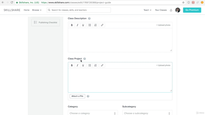The height and width of the screenshot is (115, 205).
Task: Click Upload photo in Class Project
Action: click(163, 65)
